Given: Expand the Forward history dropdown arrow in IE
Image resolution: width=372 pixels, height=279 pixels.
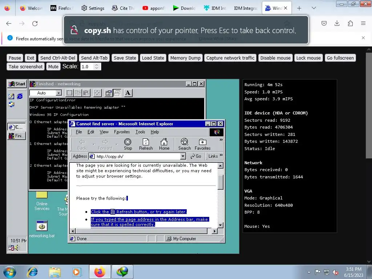Looking at the screenshot, I should click(x=116, y=144).
